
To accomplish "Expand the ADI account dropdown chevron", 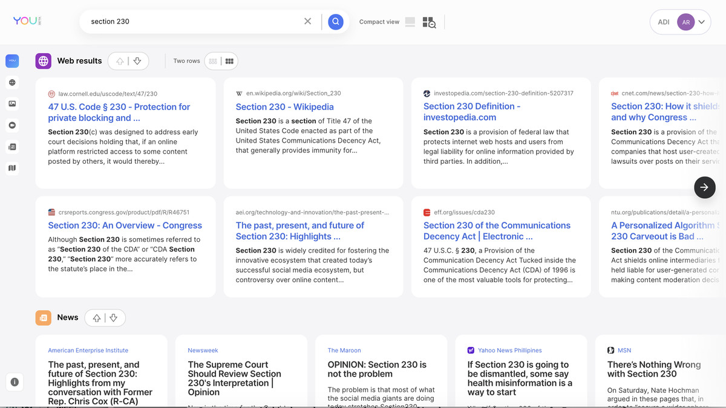I will [701, 22].
